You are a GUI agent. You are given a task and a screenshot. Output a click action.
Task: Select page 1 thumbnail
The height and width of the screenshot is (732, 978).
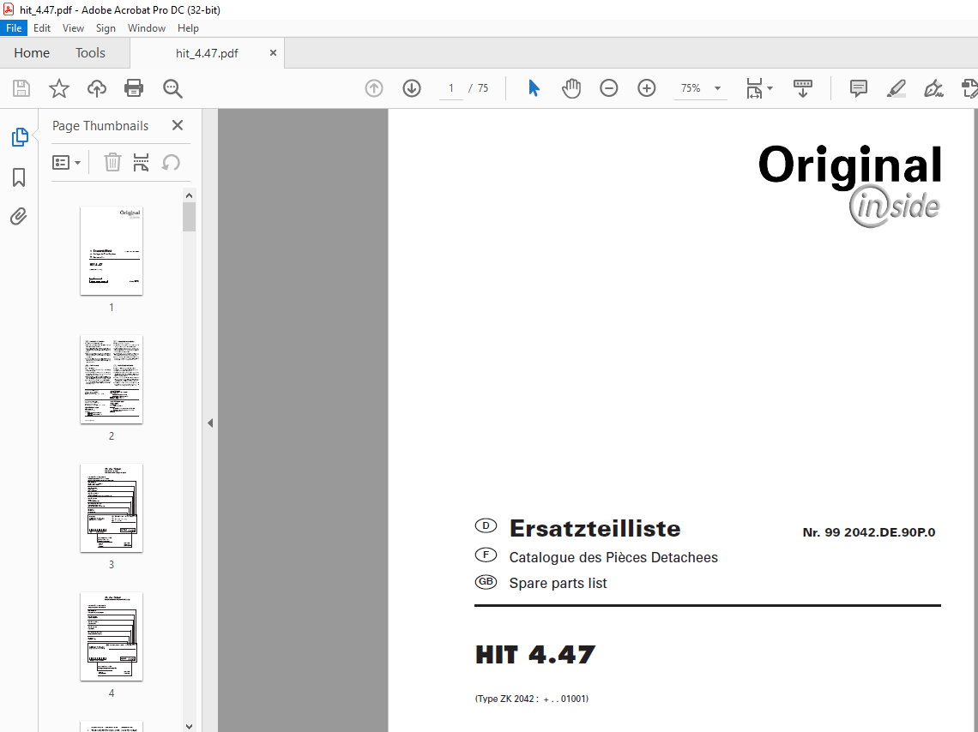point(112,251)
